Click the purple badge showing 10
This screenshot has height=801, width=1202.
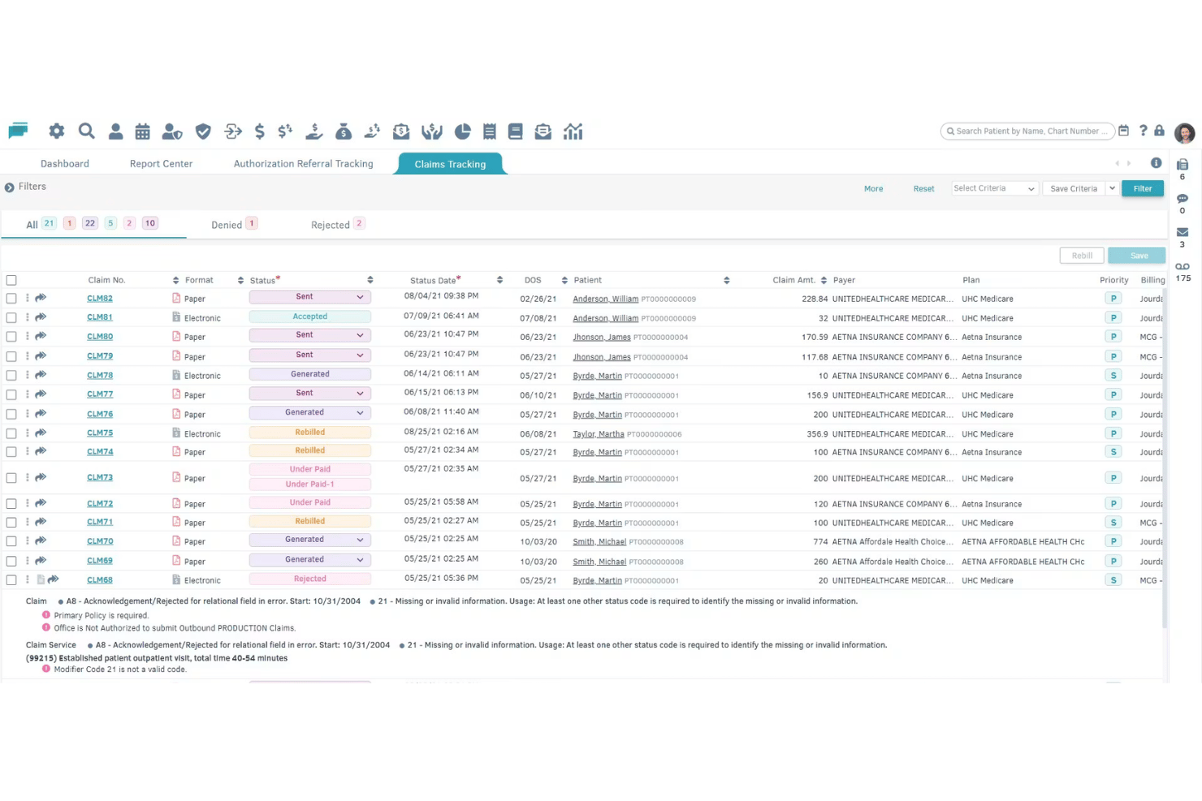point(150,223)
